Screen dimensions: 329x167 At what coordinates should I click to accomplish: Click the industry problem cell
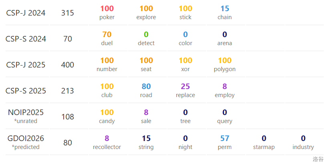303,143
